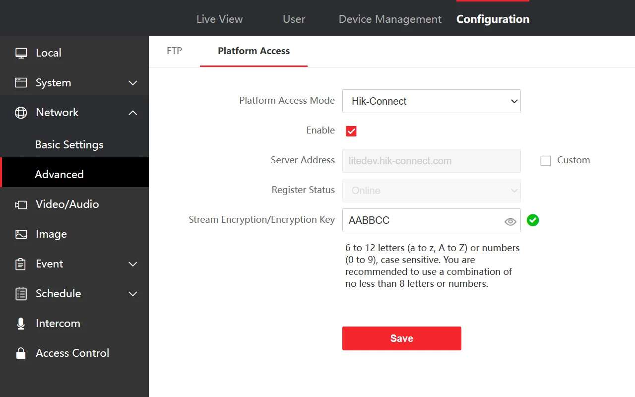Collapse the Network section chevron
This screenshot has height=397, width=635.
[133, 113]
